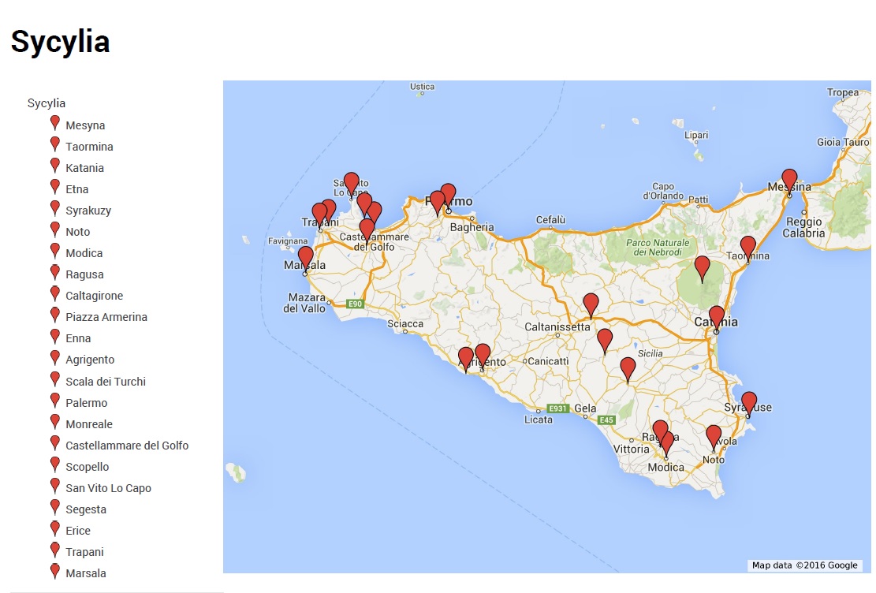Select Taormina in the sidebar list

pos(89,147)
